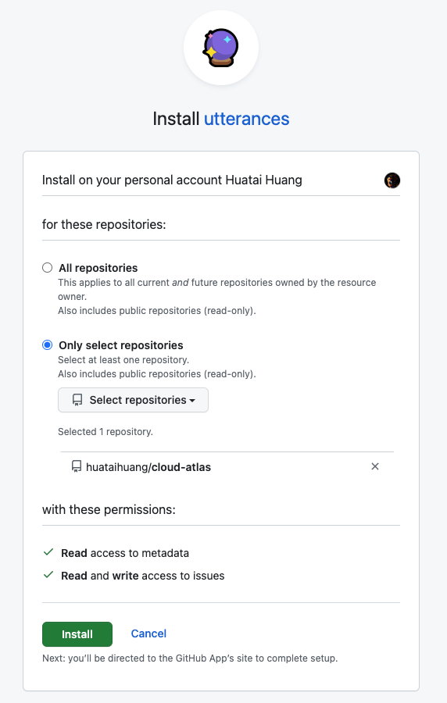Open the utterances app link in heading
447x703 pixels.
tap(247, 119)
